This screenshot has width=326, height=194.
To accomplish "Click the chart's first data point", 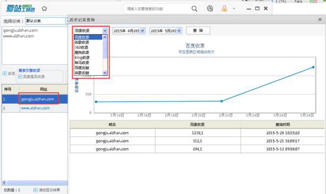I will [x=96, y=102].
